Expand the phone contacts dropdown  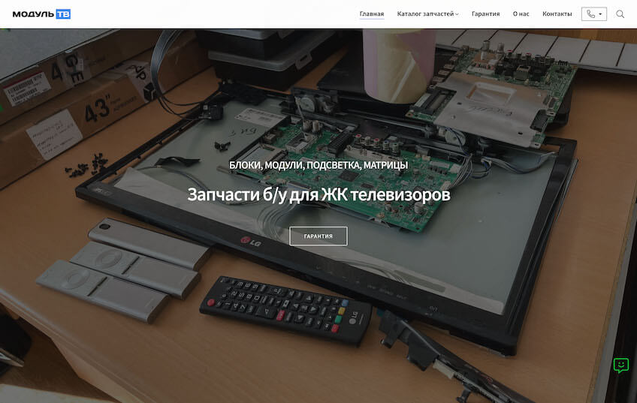[x=594, y=14]
